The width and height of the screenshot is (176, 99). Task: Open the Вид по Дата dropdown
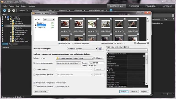pyautogui.click(x=49, y=20)
